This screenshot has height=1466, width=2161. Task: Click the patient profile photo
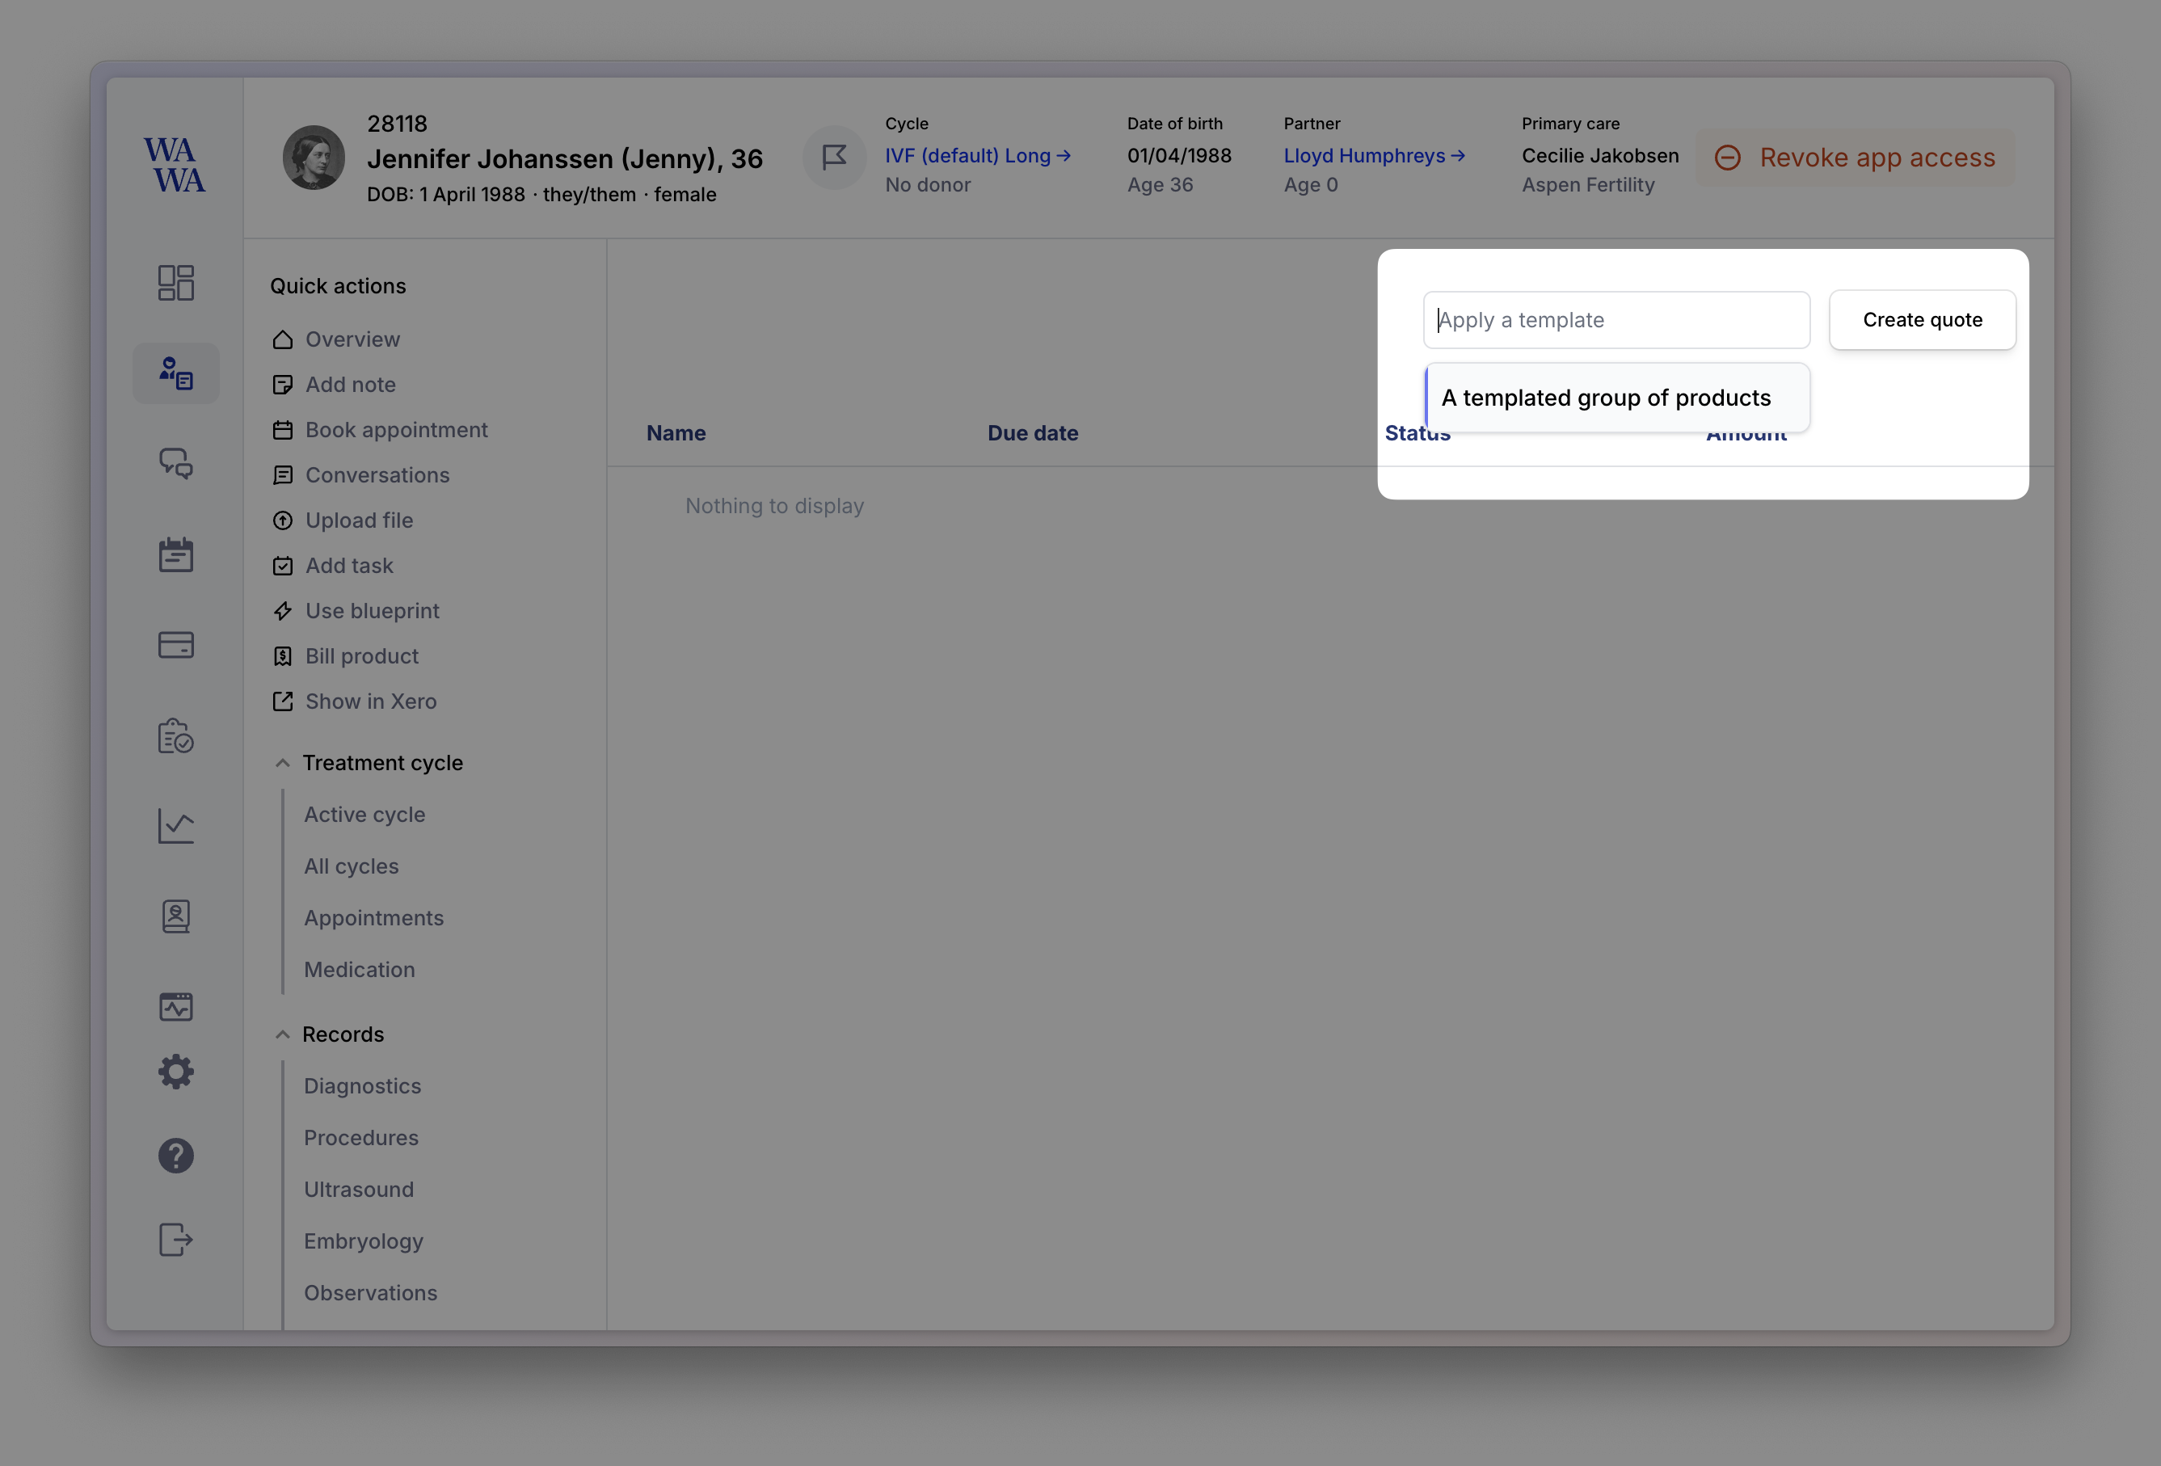pyautogui.click(x=314, y=157)
